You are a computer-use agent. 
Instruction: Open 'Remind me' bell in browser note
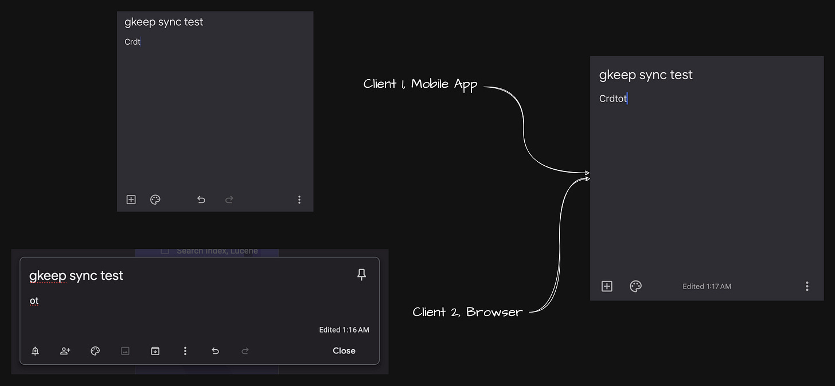(35, 351)
